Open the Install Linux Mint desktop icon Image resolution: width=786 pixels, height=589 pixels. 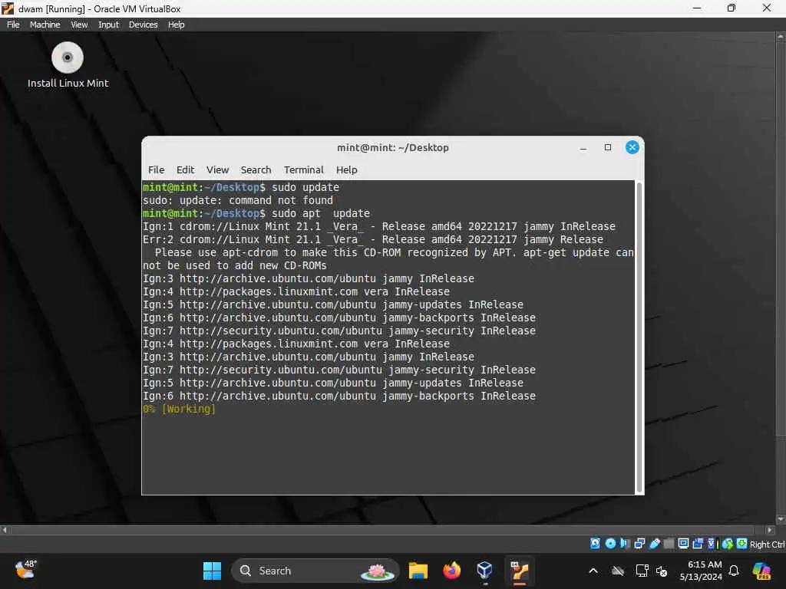[x=68, y=66]
